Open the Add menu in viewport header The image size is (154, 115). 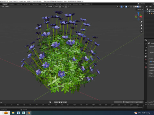(3, 7)
